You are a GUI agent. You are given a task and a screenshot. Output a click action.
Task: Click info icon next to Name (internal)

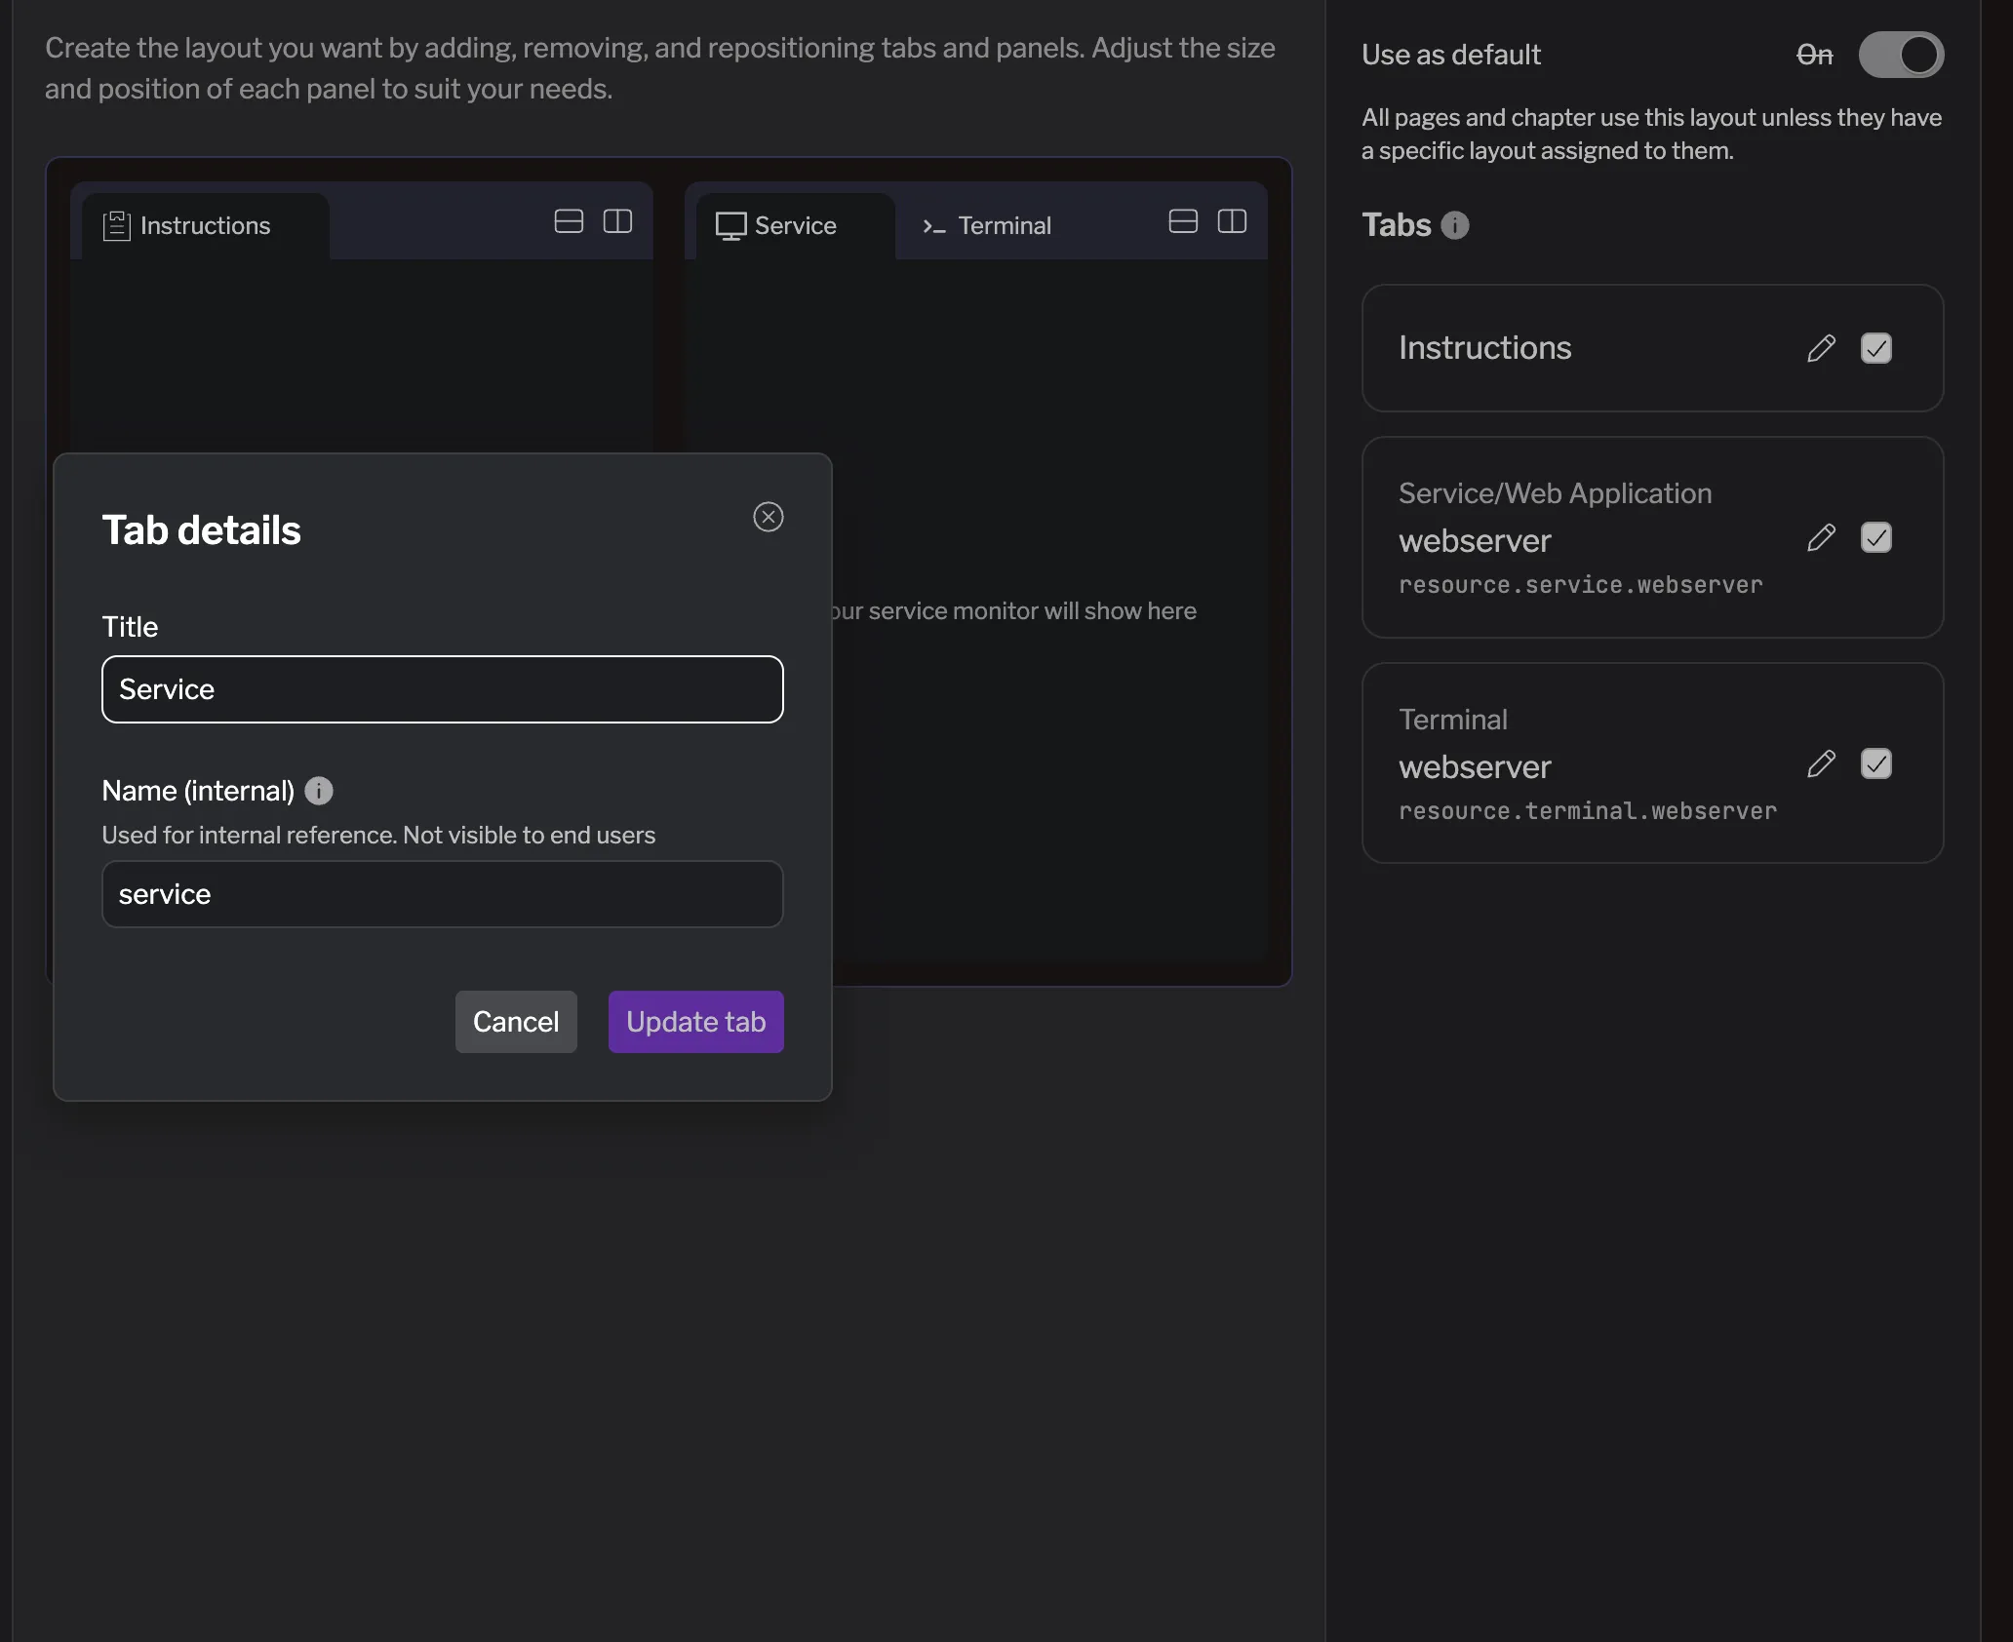[319, 791]
